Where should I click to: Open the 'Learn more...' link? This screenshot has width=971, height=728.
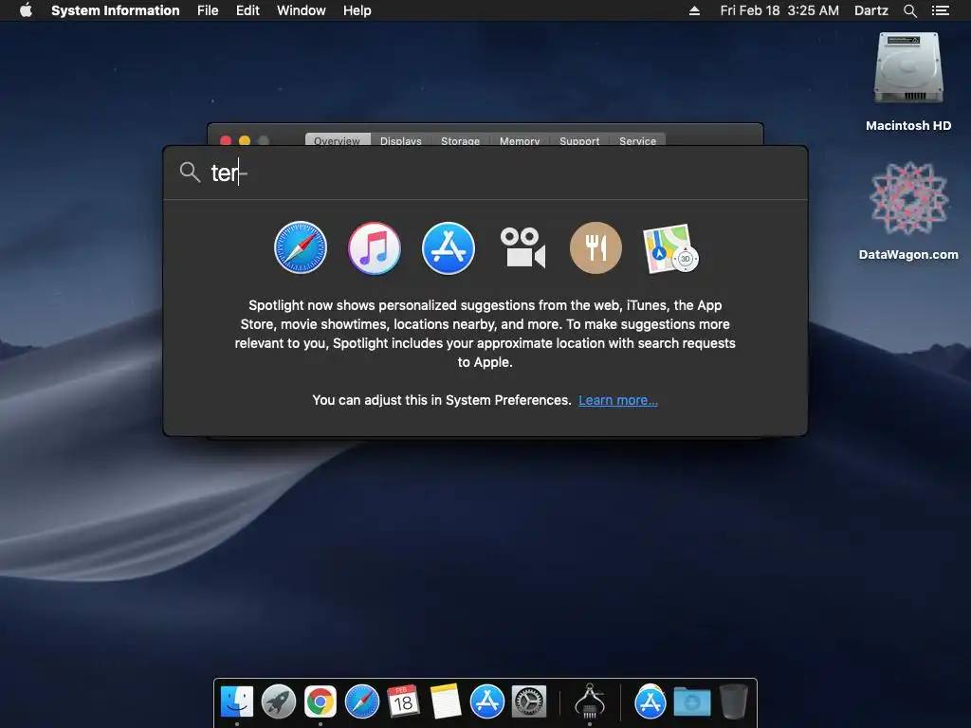click(618, 400)
